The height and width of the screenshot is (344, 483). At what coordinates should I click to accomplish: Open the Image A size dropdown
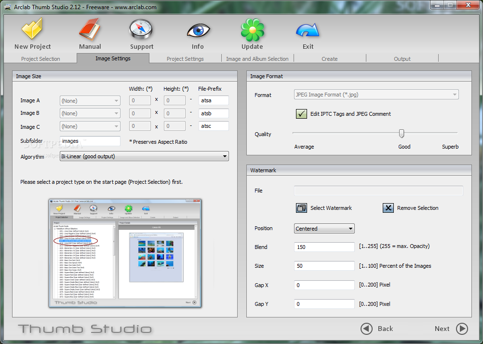[x=90, y=101]
